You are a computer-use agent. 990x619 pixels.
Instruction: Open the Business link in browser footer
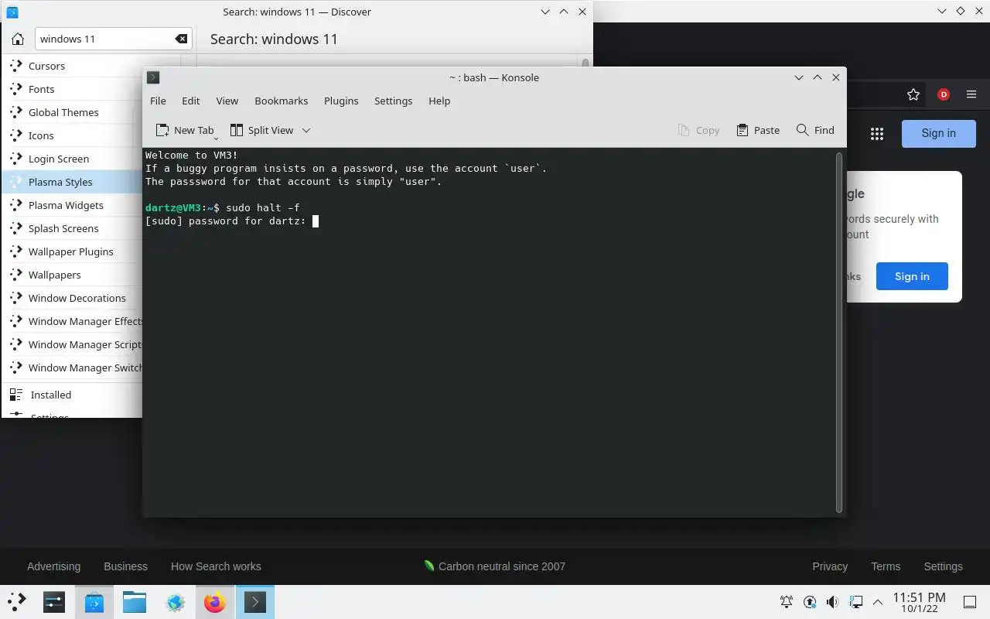(125, 566)
